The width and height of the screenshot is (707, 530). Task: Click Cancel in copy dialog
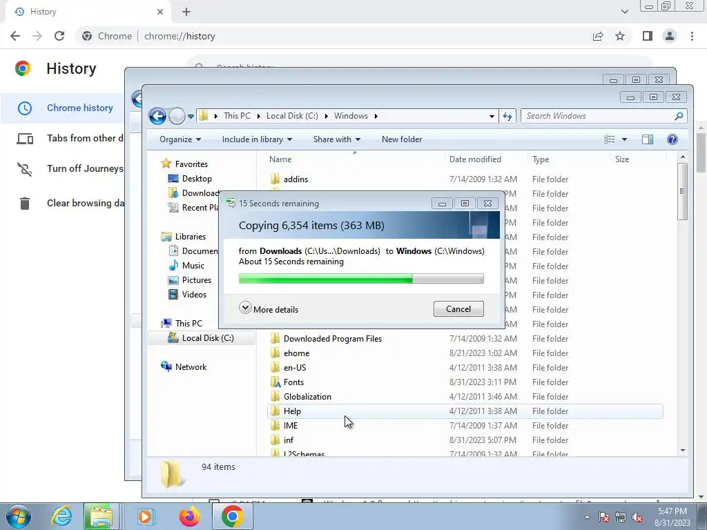point(458,309)
